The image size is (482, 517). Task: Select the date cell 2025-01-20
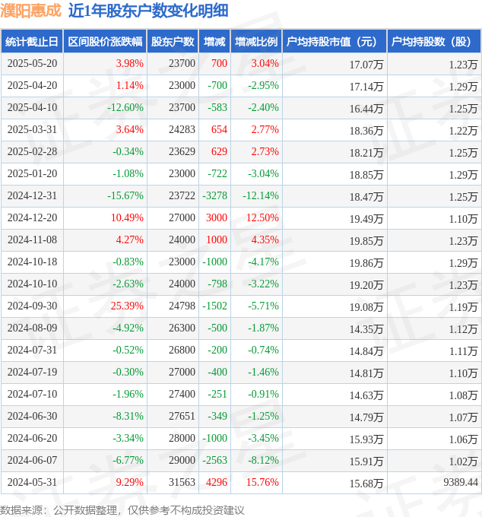tap(32, 173)
